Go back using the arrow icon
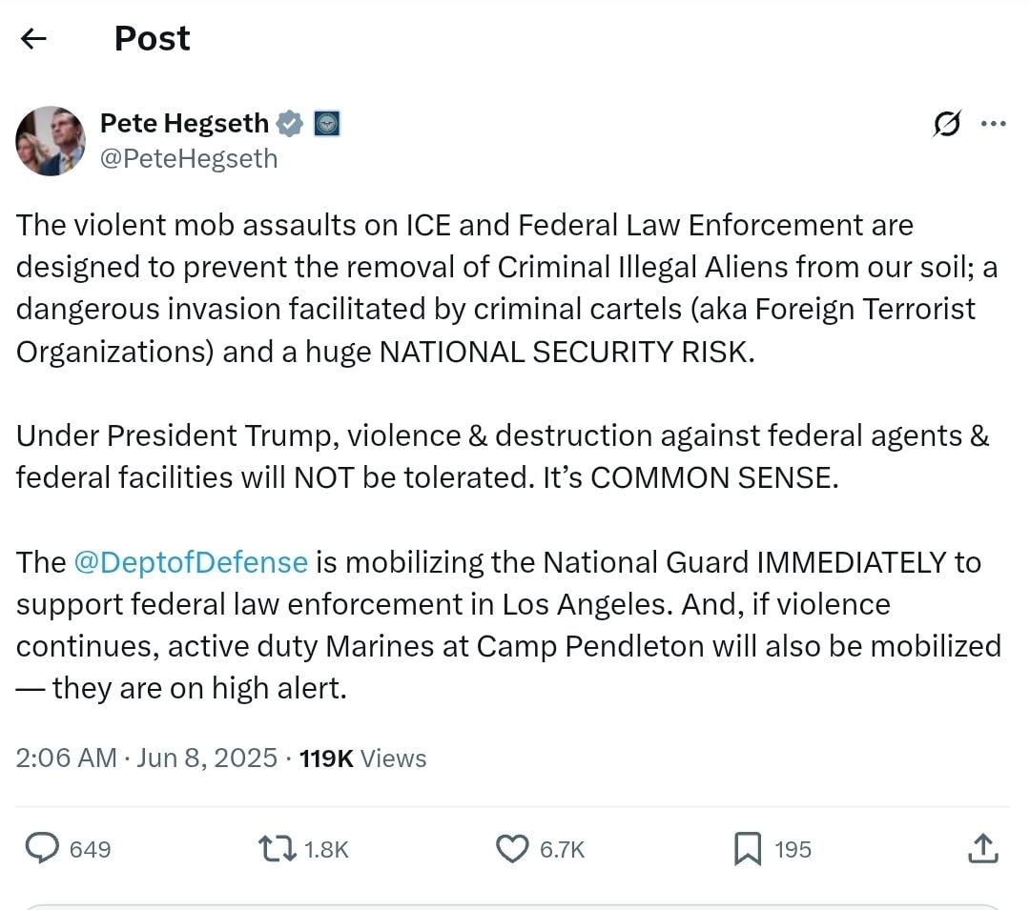 coord(34,38)
